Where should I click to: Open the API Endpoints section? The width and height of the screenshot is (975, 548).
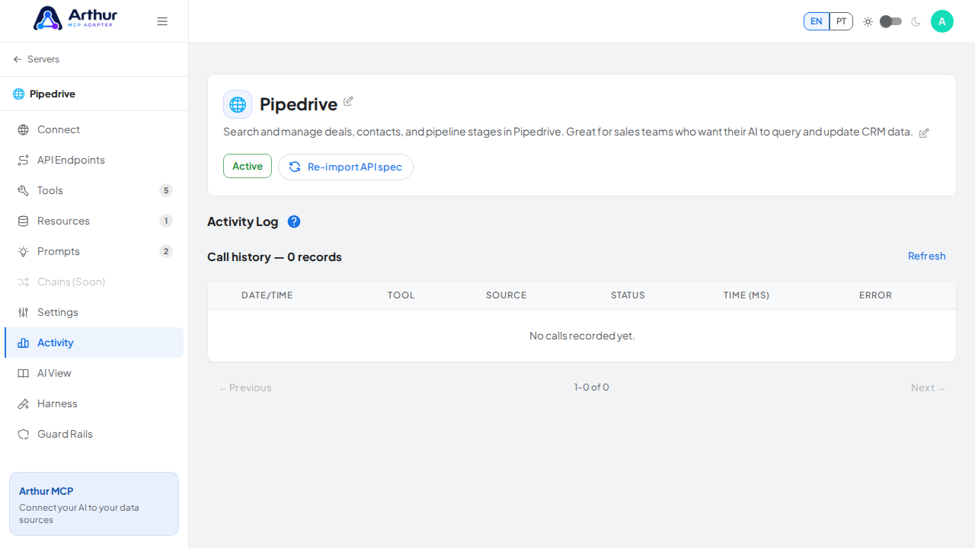click(94, 160)
